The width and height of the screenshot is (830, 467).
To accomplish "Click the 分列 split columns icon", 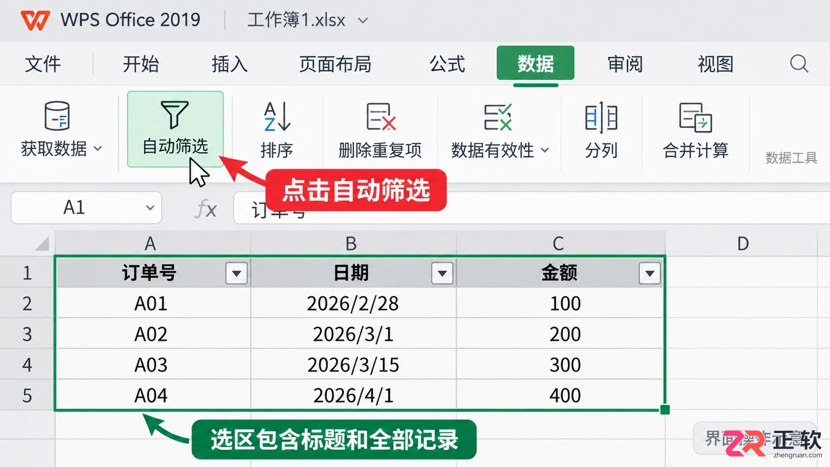I will pyautogui.click(x=601, y=116).
